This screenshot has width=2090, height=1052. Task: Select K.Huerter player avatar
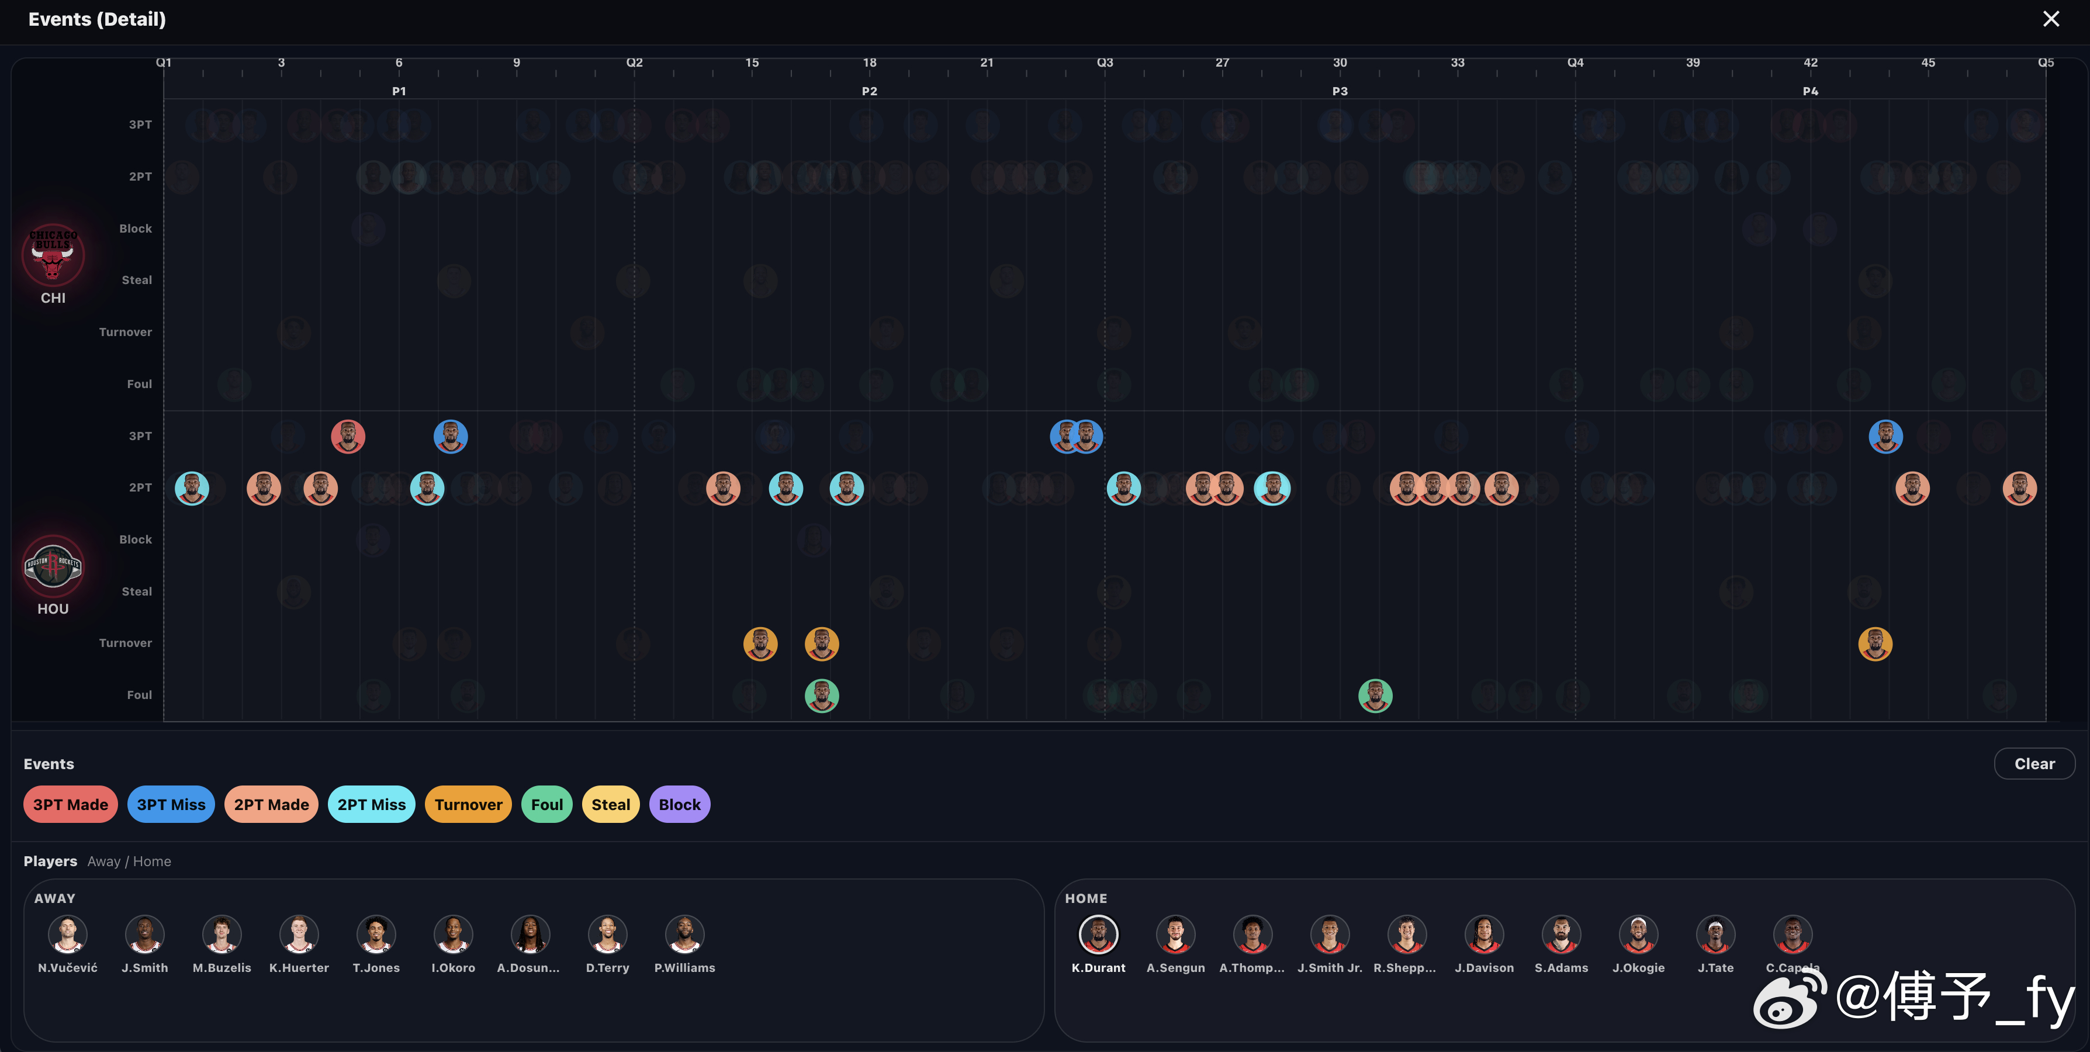[299, 935]
